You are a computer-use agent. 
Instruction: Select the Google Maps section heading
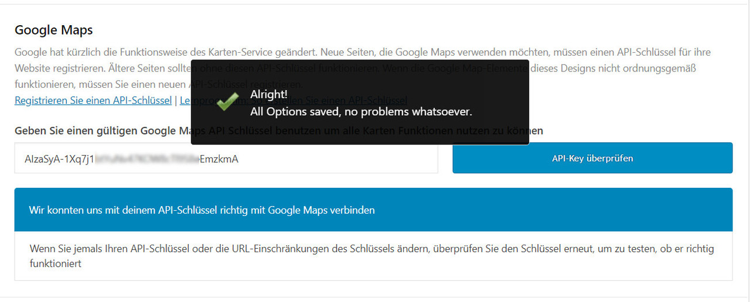54,30
